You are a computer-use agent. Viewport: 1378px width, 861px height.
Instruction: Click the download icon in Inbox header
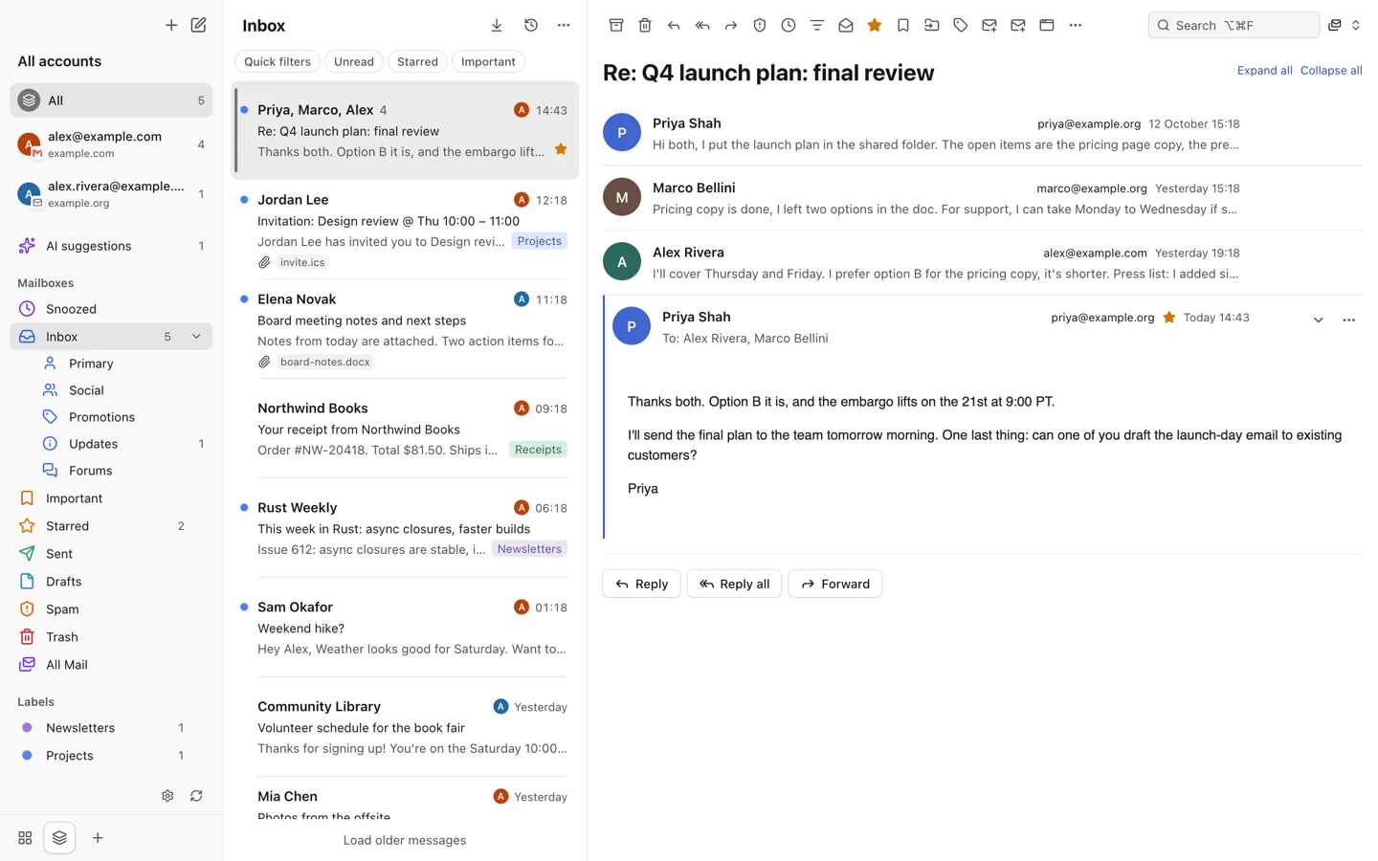497,26
